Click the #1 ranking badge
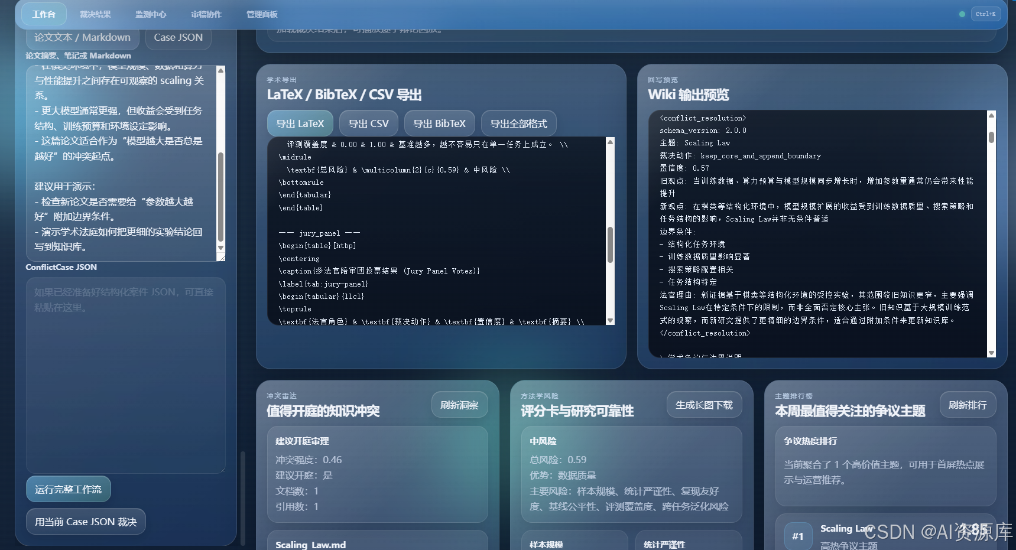The height and width of the screenshot is (550, 1016). (x=798, y=536)
